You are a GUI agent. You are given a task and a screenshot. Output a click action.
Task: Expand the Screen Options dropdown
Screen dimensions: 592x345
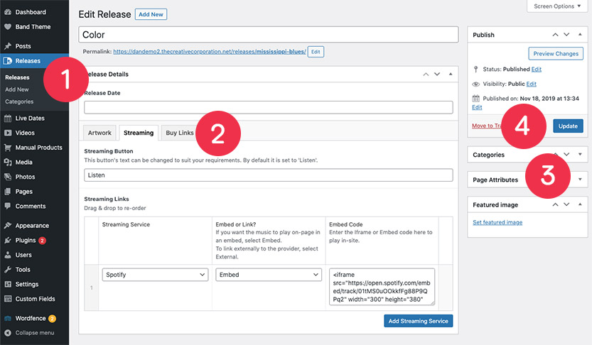556,6
